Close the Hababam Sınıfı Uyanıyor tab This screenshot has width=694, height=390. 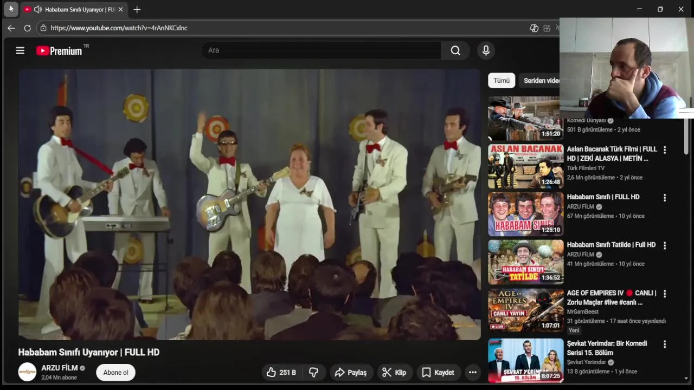click(x=120, y=9)
